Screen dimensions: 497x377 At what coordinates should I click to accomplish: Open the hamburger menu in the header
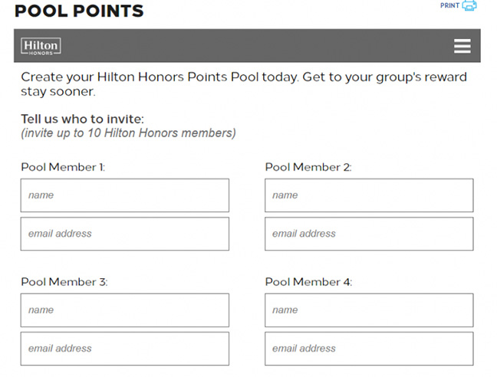click(x=462, y=46)
